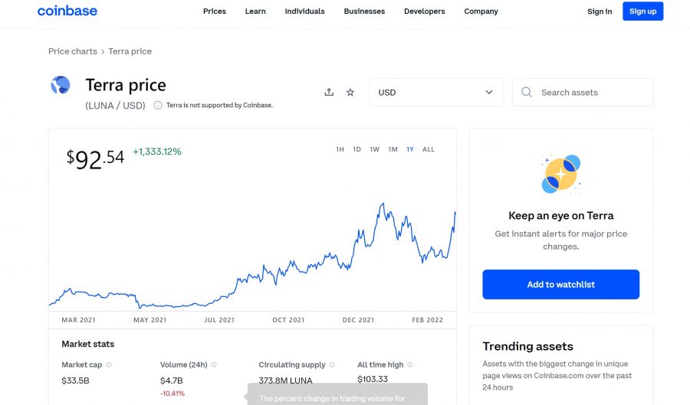Viewport: 690px width, 405px height.
Task: Open the Learn menu
Action: [255, 11]
